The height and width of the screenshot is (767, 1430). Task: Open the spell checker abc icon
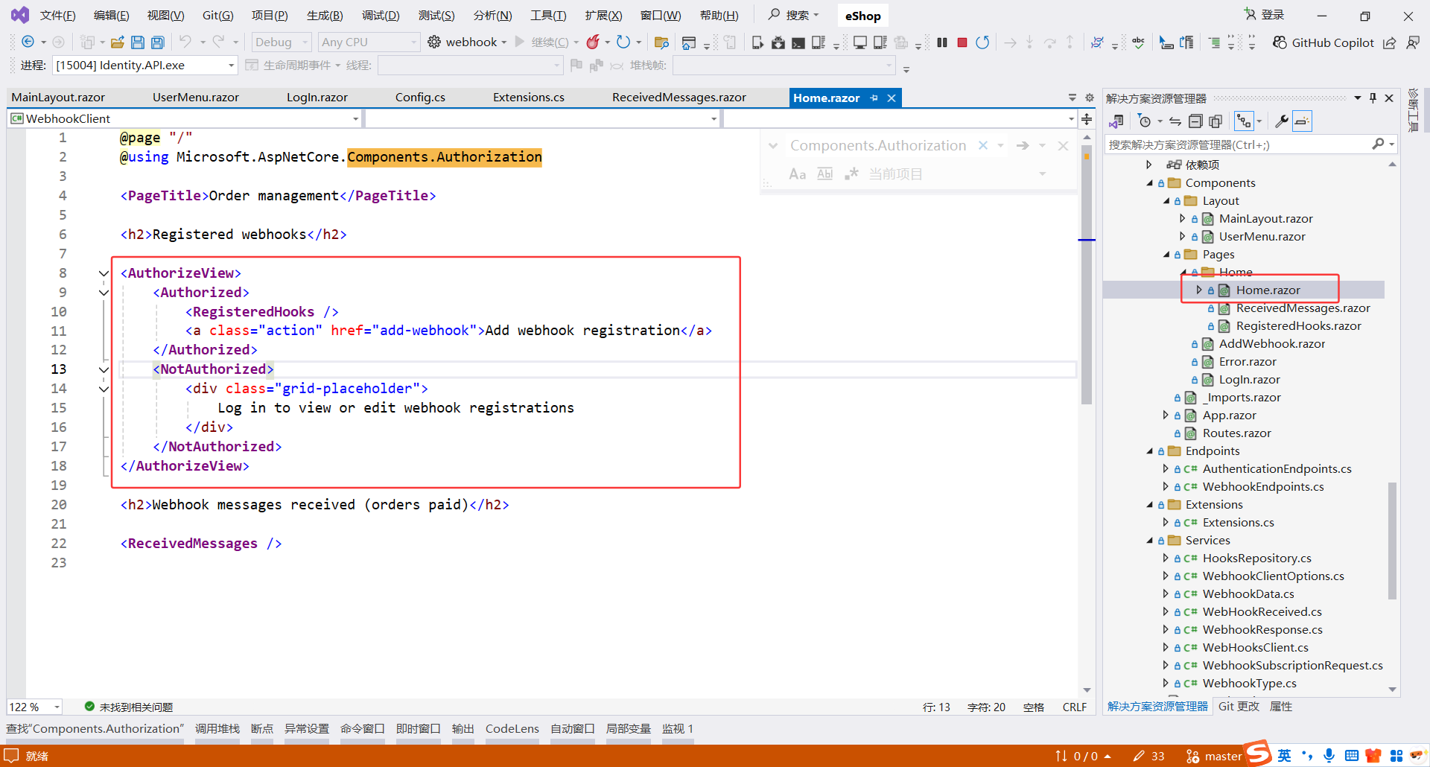[x=1138, y=42]
